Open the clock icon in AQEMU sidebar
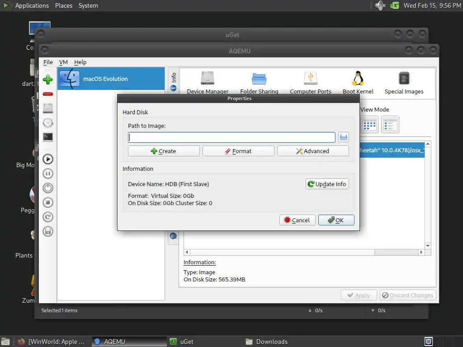The image size is (463, 347). pos(48,123)
